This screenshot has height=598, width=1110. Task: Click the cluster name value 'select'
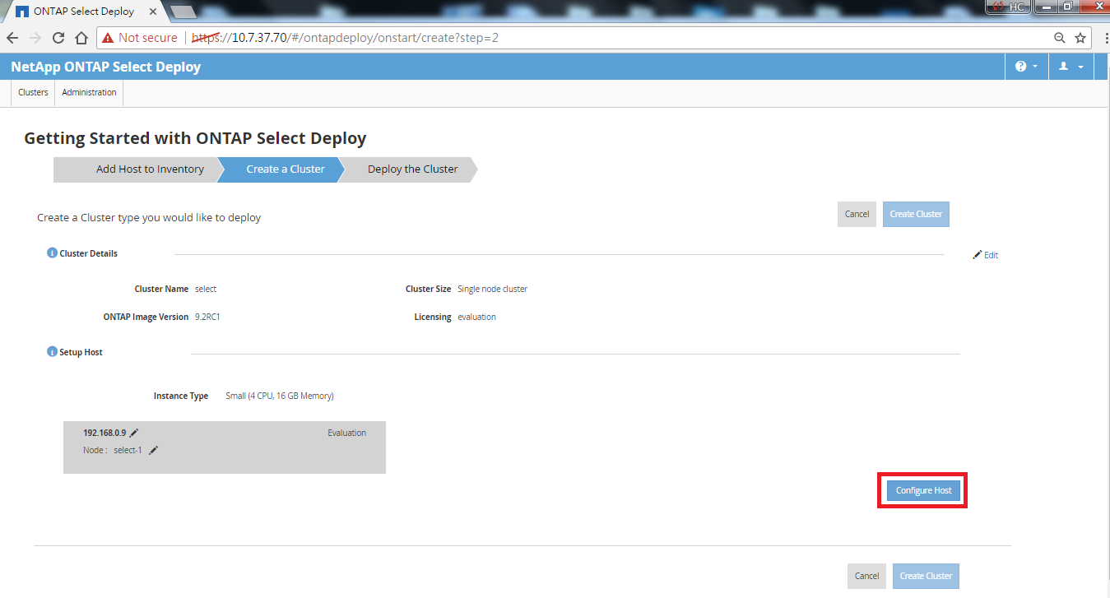pos(206,290)
